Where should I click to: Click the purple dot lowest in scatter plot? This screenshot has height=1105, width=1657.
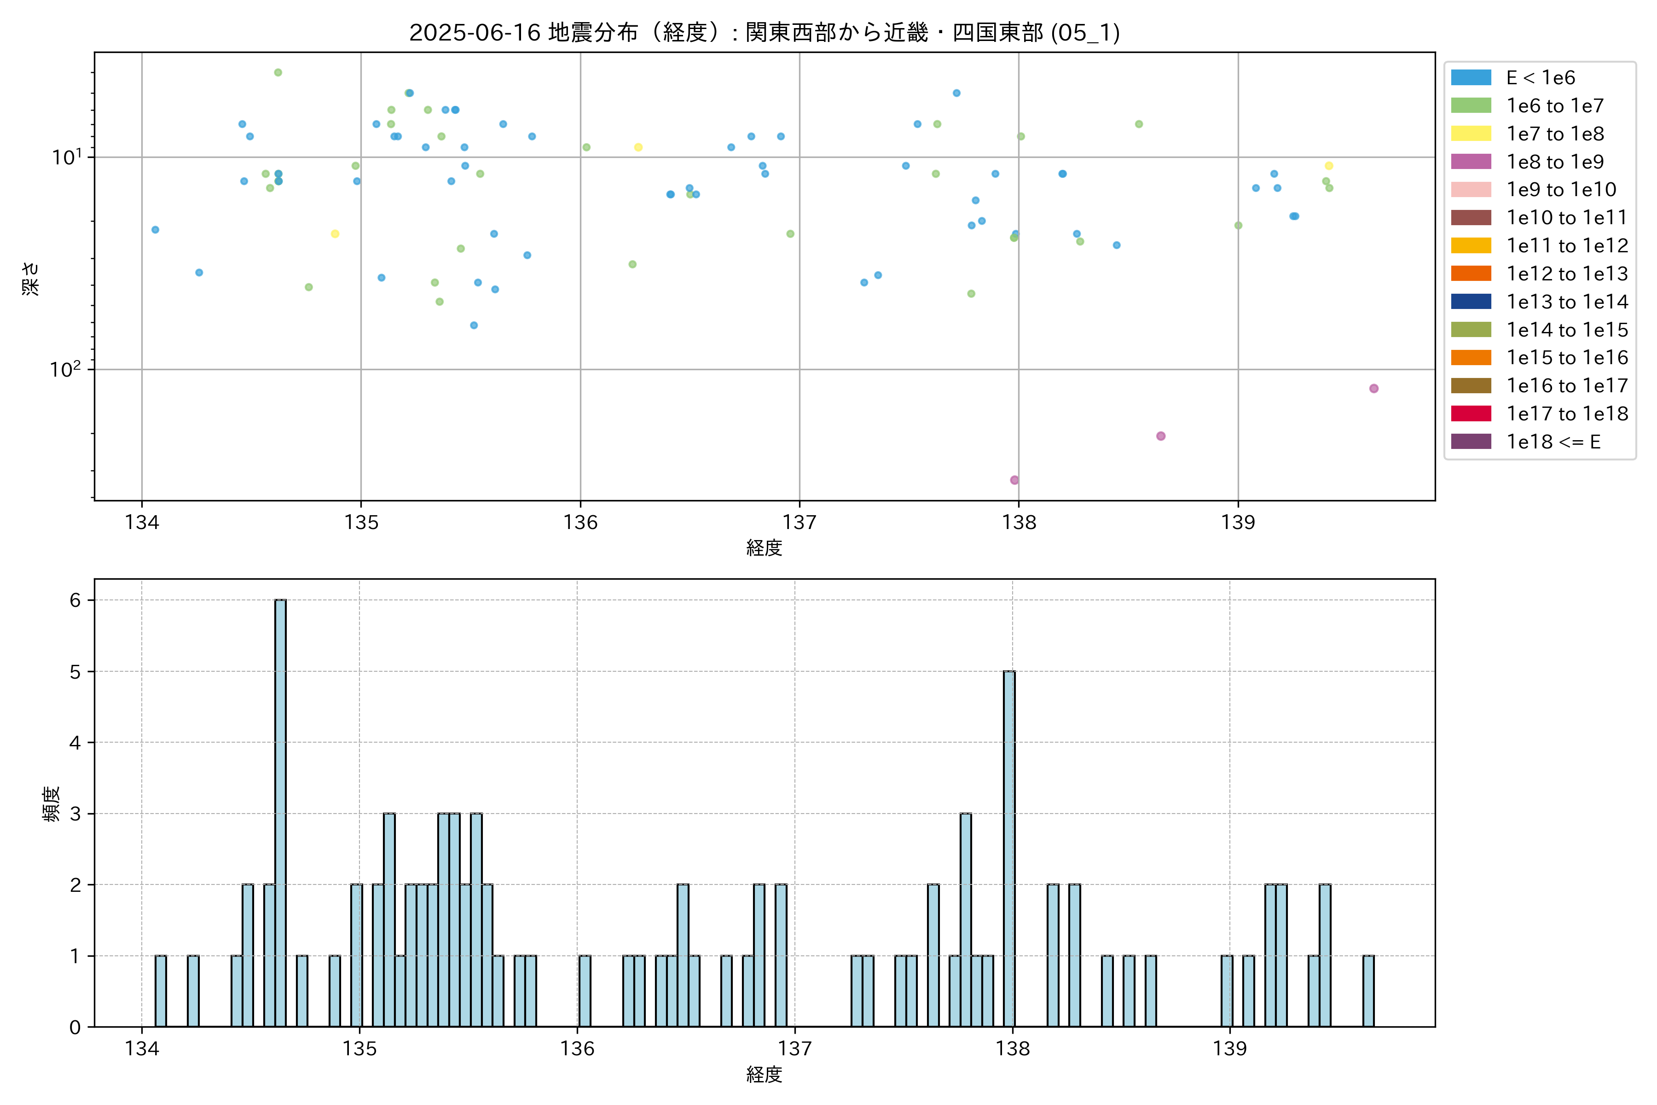(x=1014, y=480)
